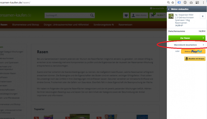The image size is (207, 119).
Task: Click the Rasen page heading
Action: click(42, 52)
